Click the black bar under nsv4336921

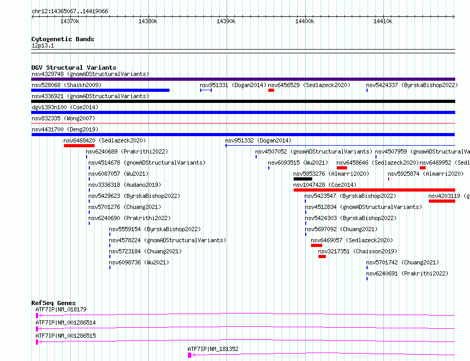pyautogui.click(x=243, y=101)
